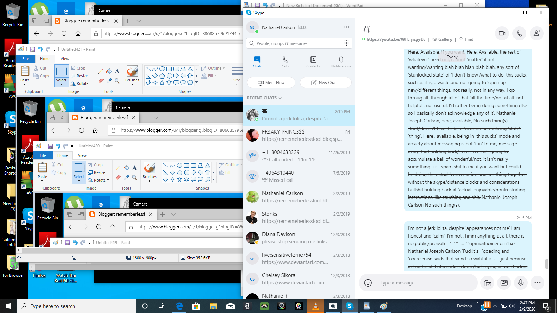Screen dimensions: 557x313
Task: Collapse RECENT CHATS list in Skype
Action: click(264, 98)
